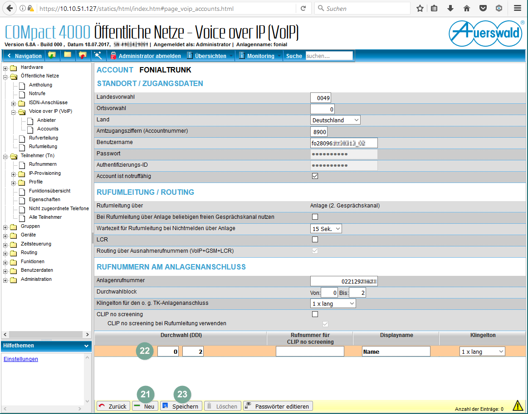Click the Speichern button
The image size is (528, 414).
181,406
